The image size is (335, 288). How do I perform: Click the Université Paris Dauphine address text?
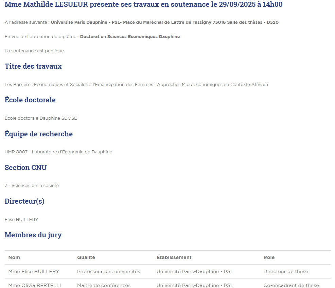[x=164, y=22]
